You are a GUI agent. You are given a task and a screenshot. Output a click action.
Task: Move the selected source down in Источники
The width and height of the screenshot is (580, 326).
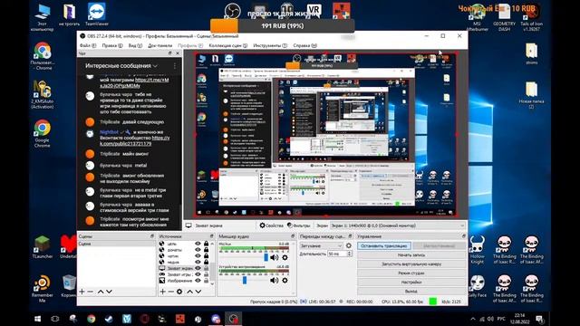click(198, 292)
